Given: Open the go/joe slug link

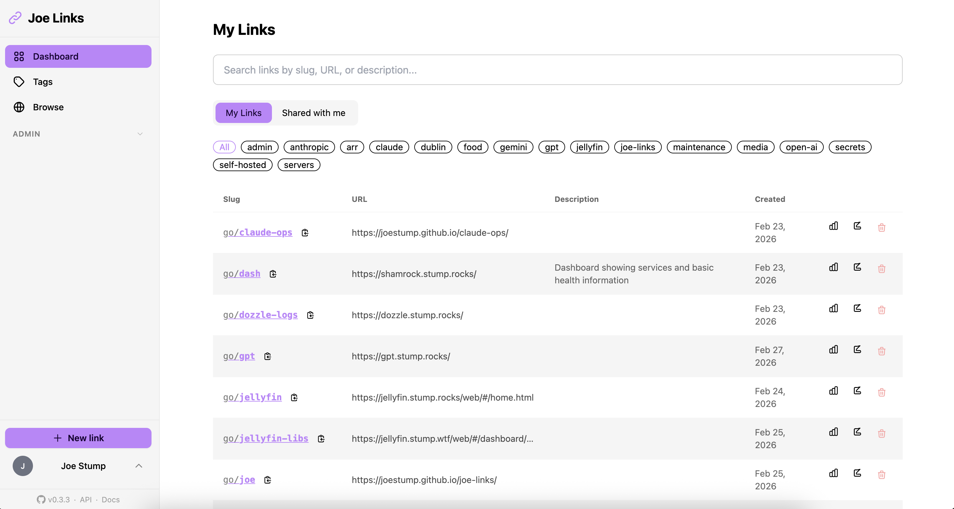Looking at the screenshot, I should click(x=239, y=479).
